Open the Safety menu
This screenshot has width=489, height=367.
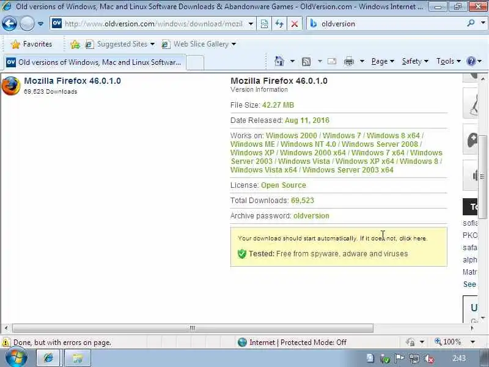[415, 61]
